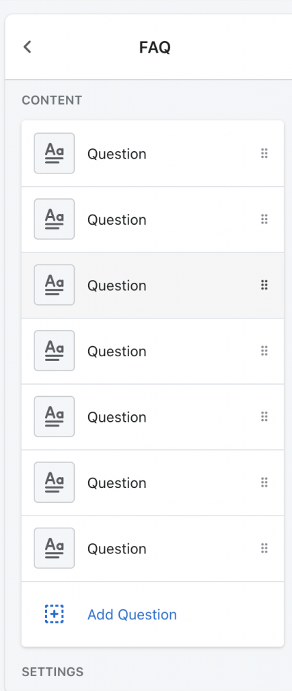This screenshot has width=292, height=691.
Task: Open the fifth Question block label
Action: click(x=117, y=417)
